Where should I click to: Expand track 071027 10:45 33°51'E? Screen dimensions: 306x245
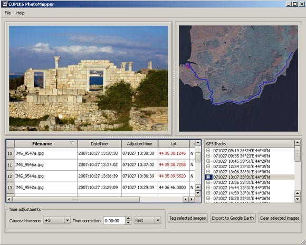click(x=208, y=161)
